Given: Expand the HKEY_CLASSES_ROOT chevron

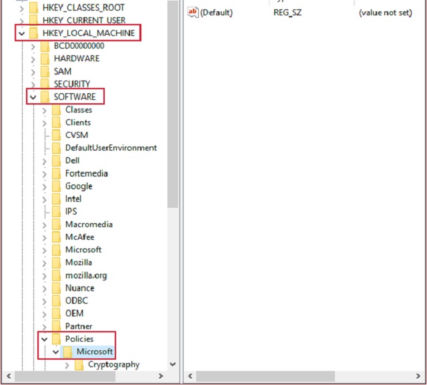Looking at the screenshot, I should point(21,8).
